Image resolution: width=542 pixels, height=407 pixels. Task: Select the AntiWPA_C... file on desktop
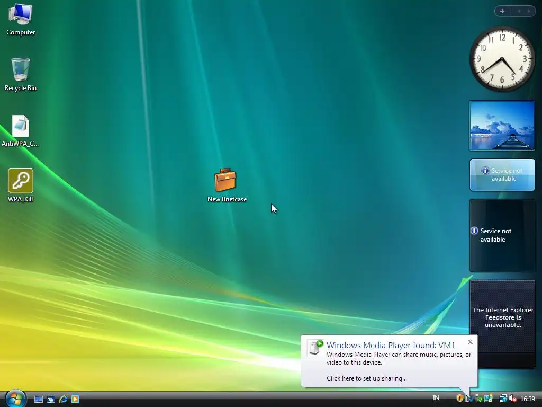21,131
